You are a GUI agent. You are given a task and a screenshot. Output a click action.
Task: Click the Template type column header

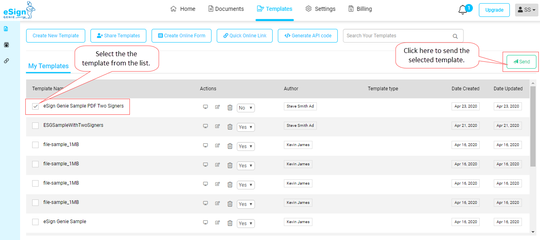[x=383, y=89]
